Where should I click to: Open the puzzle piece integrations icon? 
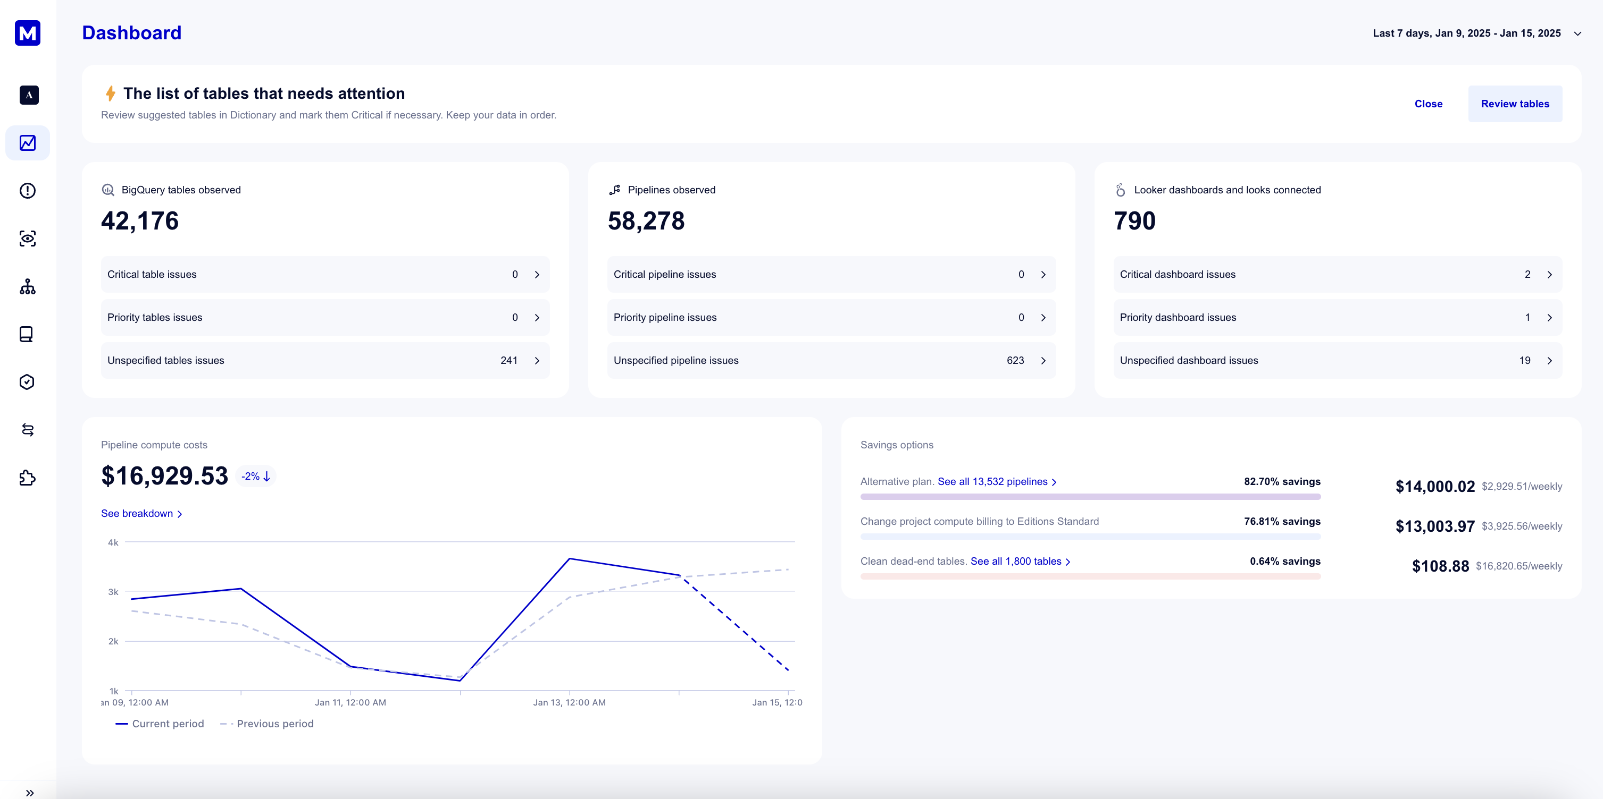(27, 478)
